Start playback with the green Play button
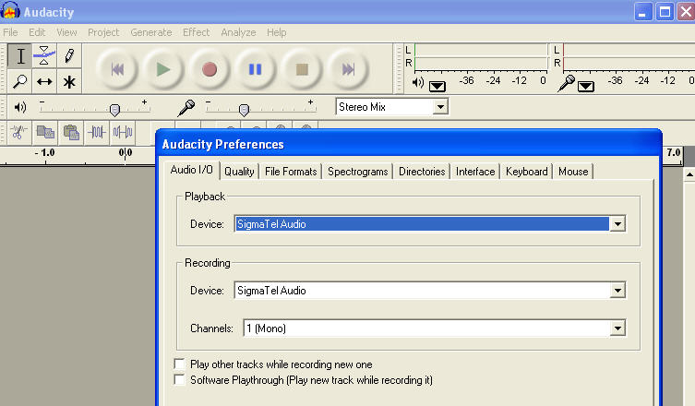695x406 pixels. 163,69
